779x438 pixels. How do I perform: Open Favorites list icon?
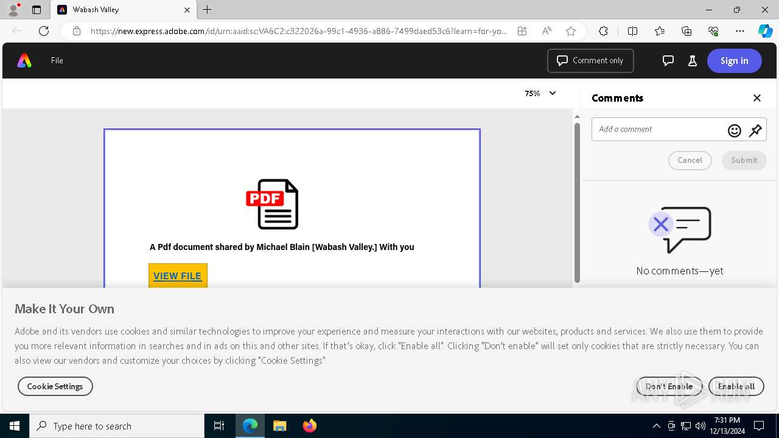pyautogui.click(x=660, y=31)
